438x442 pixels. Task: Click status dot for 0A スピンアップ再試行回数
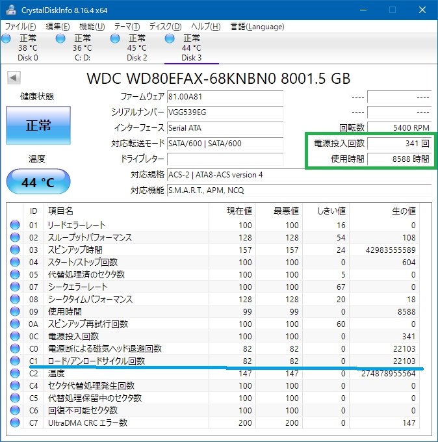[15, 324]
